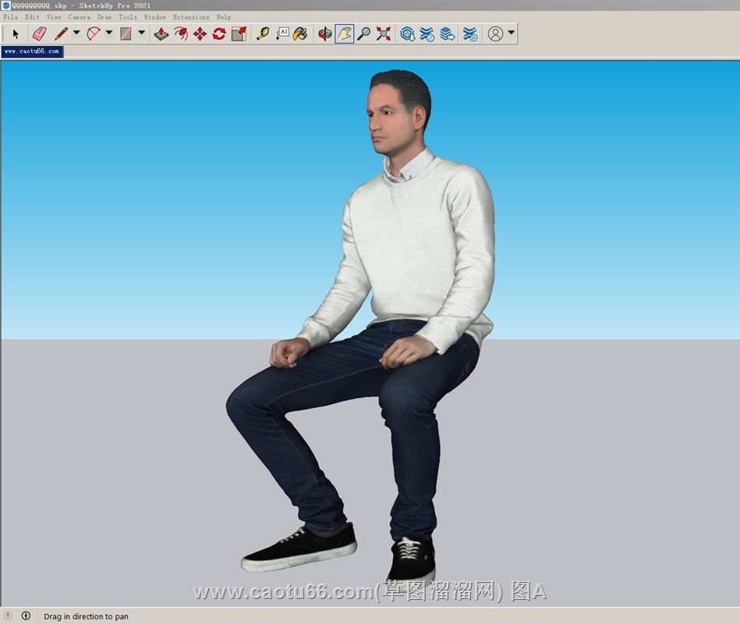Activate the Push/Pull tool

[161, 34]
